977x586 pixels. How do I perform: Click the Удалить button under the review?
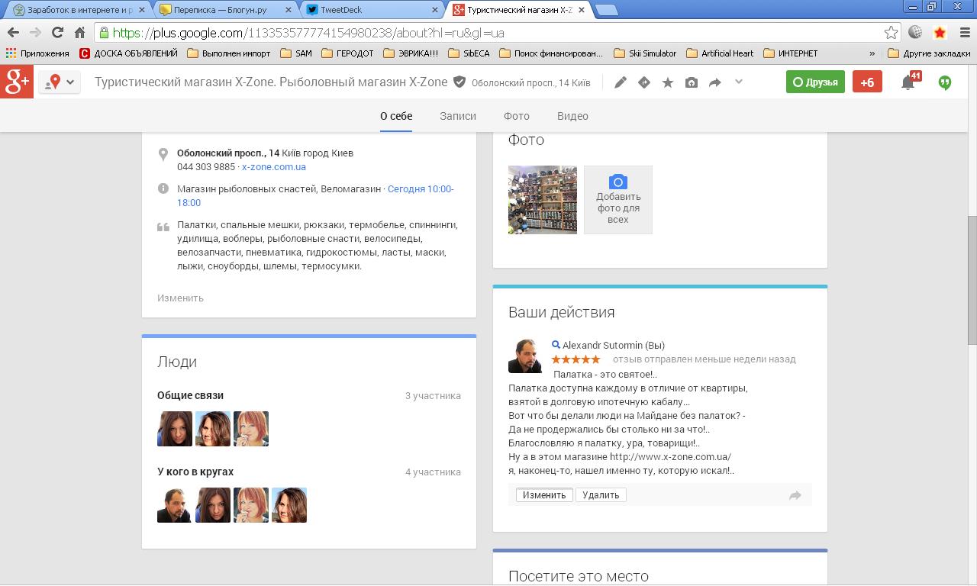(x=601, y=494)
